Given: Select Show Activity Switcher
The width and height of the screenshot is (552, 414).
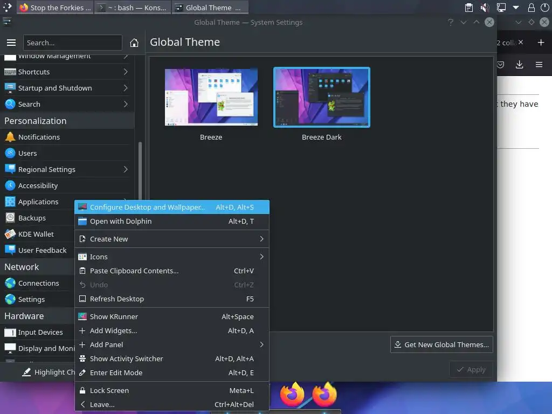Looking at the screenshot, I should click(x=172, y=358).
